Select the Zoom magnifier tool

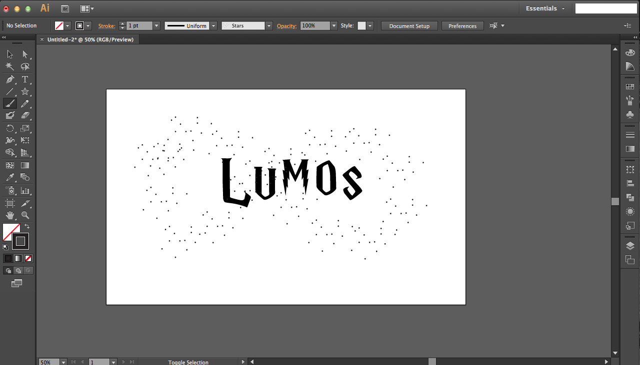(25, 215)
